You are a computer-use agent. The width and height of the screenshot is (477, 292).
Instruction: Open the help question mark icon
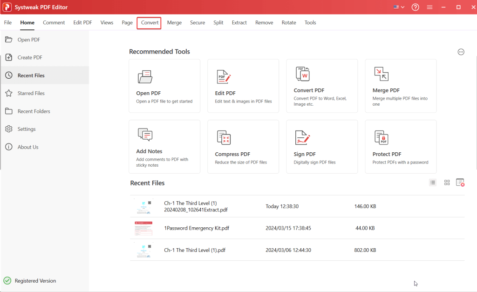point(415,7)
